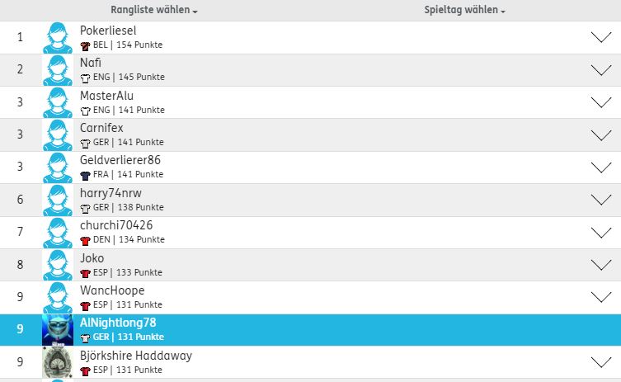The height and width of the screenshot is (382, 621).
Task: Open the player name MasterAlu
Action: point(106,96)
